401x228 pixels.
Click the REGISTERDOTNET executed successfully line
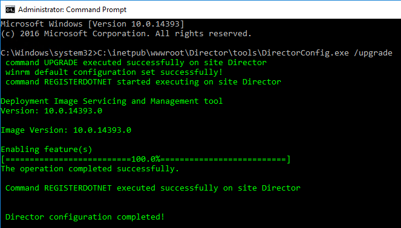pyautogui.click(x=152, y=188)
